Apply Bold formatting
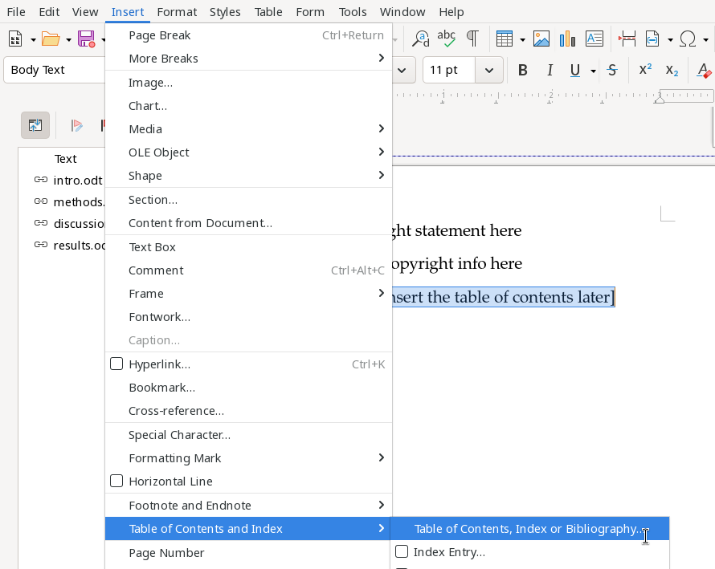 pos(522,70)
